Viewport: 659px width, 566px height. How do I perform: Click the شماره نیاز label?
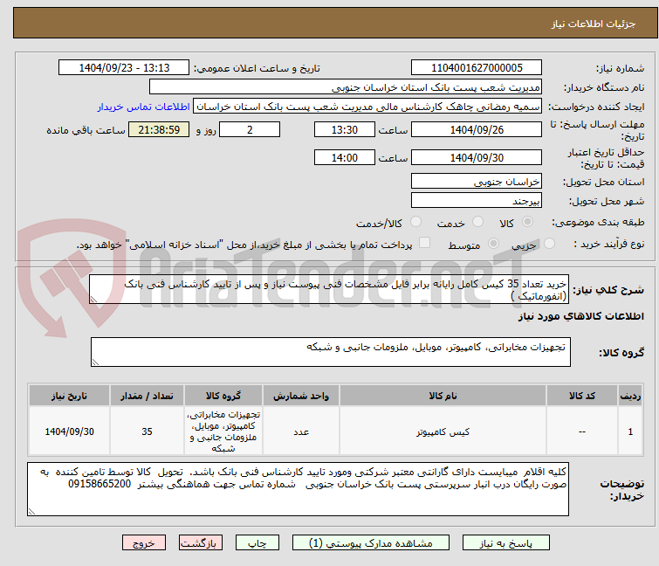pyautogui.click(x=620, y=68)
